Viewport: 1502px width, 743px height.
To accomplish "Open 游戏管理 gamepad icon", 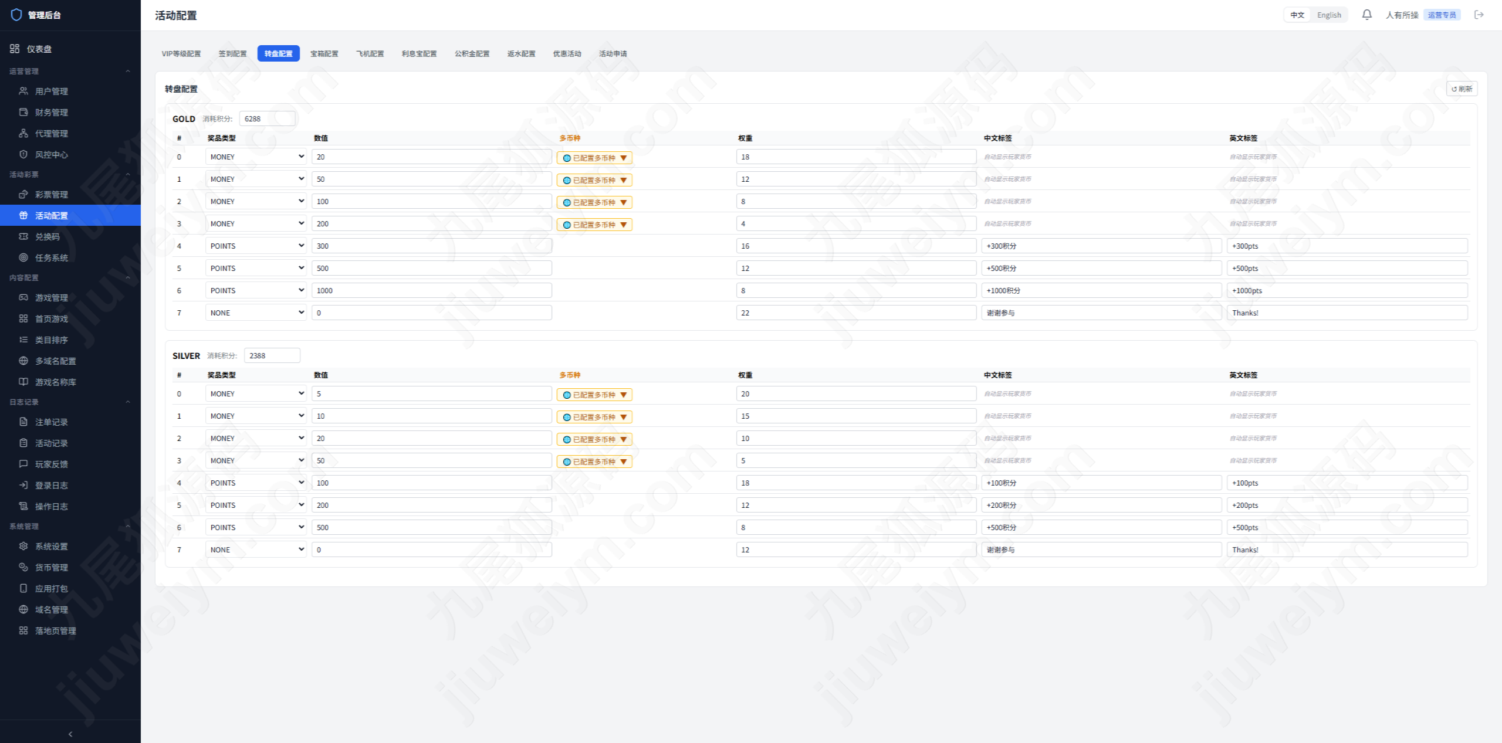I will coord(23,297).
